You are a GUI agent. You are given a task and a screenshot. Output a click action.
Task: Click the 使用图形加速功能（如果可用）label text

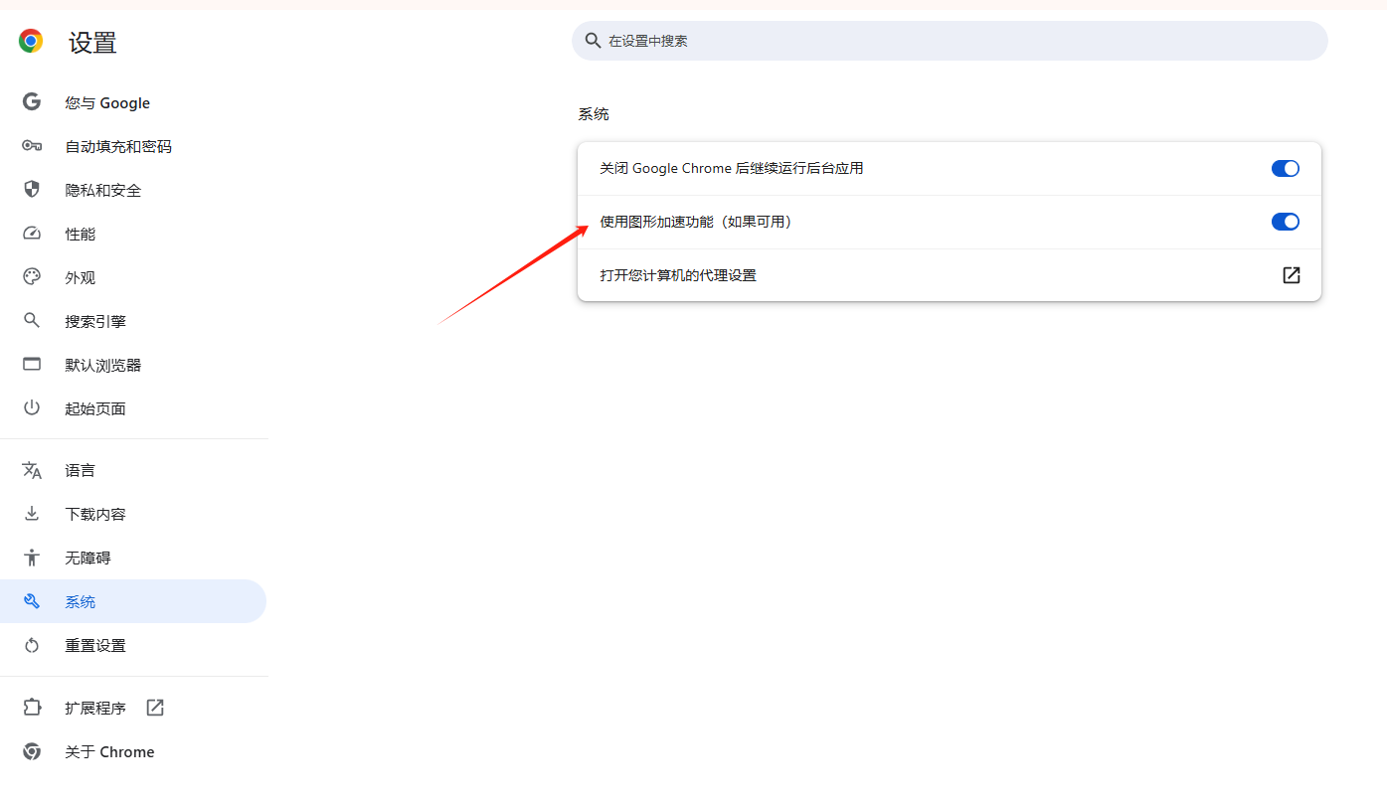[699, 222]
